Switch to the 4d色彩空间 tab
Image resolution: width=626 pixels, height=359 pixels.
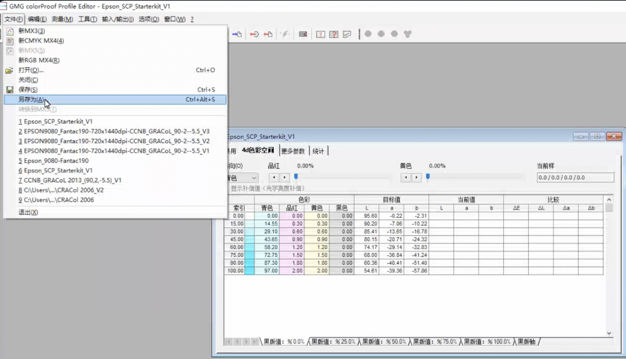[x=258, y=150]
